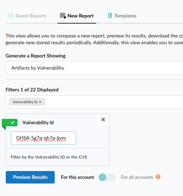
Task: Click the green checkmark ribbon on filter card
Action: (x=10, y=123)
